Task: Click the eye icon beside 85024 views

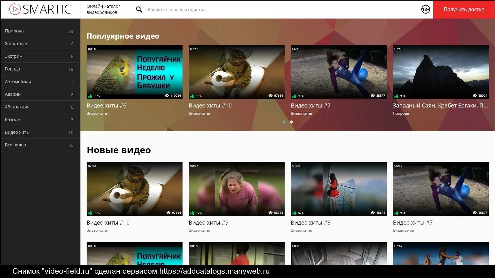Action: 475,96
